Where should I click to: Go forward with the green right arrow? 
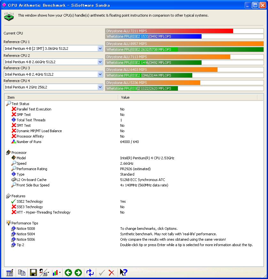pos(78,272)
